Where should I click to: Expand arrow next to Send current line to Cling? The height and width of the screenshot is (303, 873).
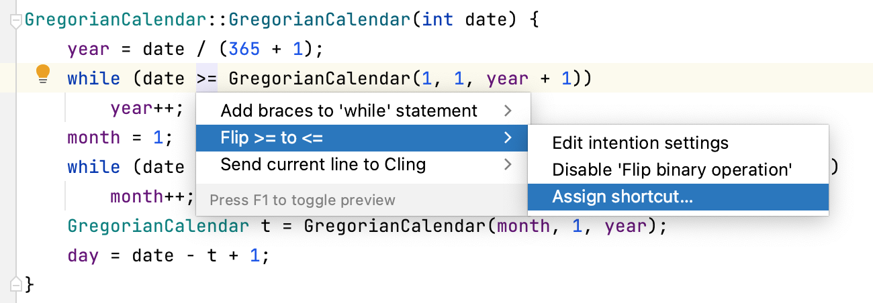coord(508,164)
